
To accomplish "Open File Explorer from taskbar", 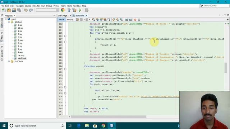I will [87, 126].
